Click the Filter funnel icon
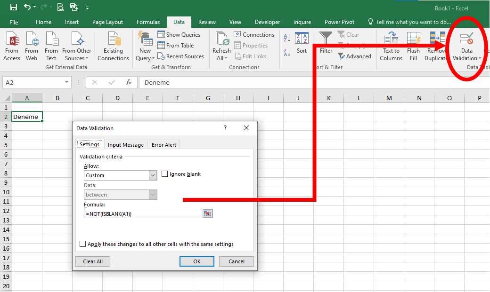Image resolution: width=490 pixels, height=292 pixels. (326, 39)
